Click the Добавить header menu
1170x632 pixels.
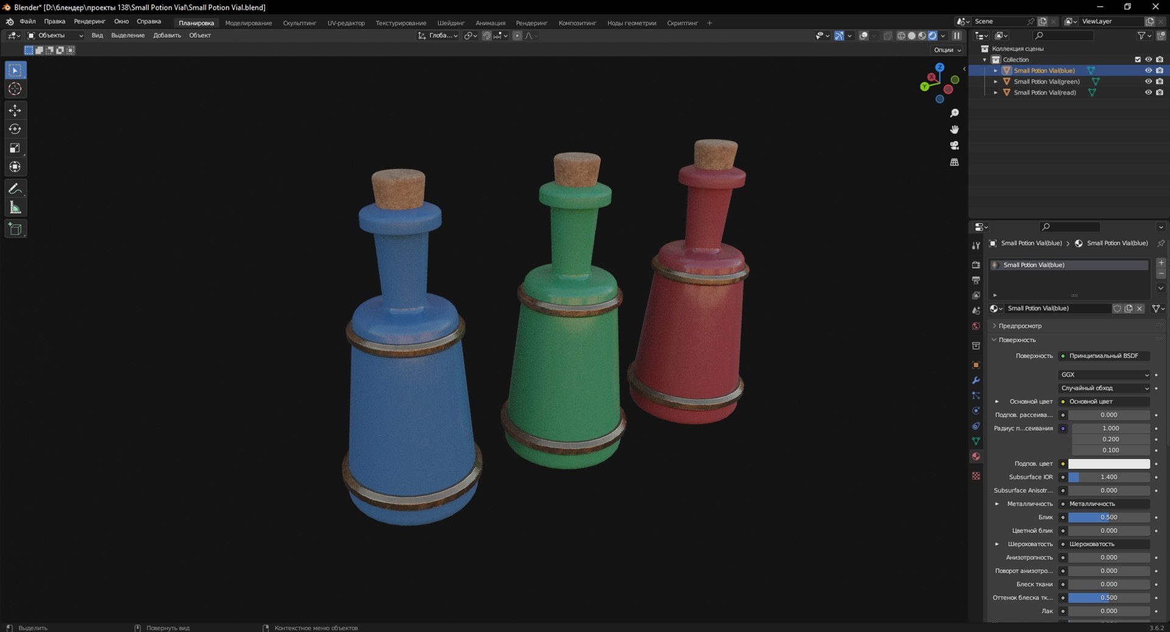[167, 35]
